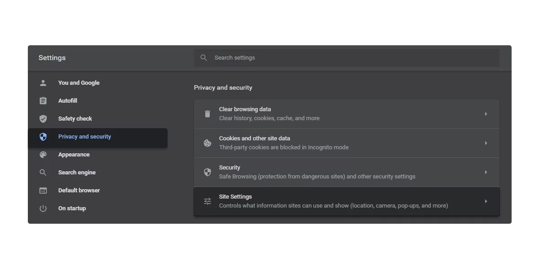This screenshot has height=269, width=539.
Task: Go to the Autofill section
Action: pos(97,101)
